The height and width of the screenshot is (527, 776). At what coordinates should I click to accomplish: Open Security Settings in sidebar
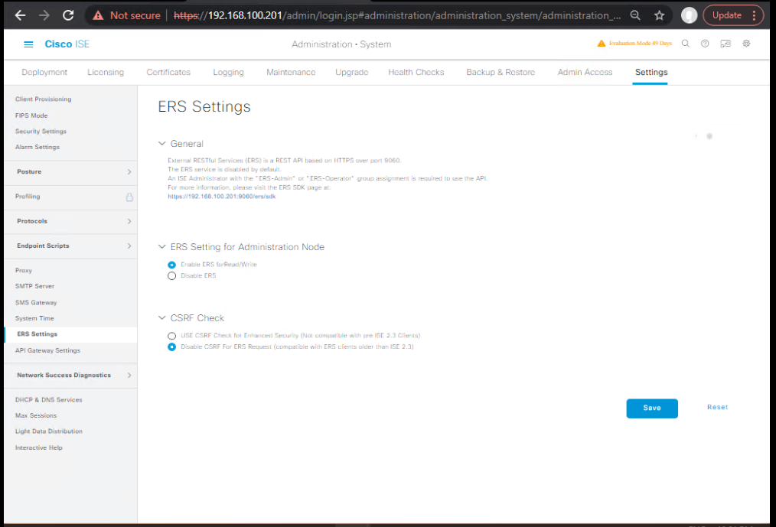pyautogui.click(x=41, y=131)
